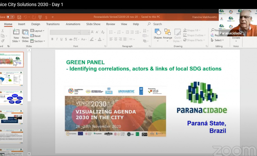
Task: Open the Shape Fill dropdown
Action: tap(192, 30)
